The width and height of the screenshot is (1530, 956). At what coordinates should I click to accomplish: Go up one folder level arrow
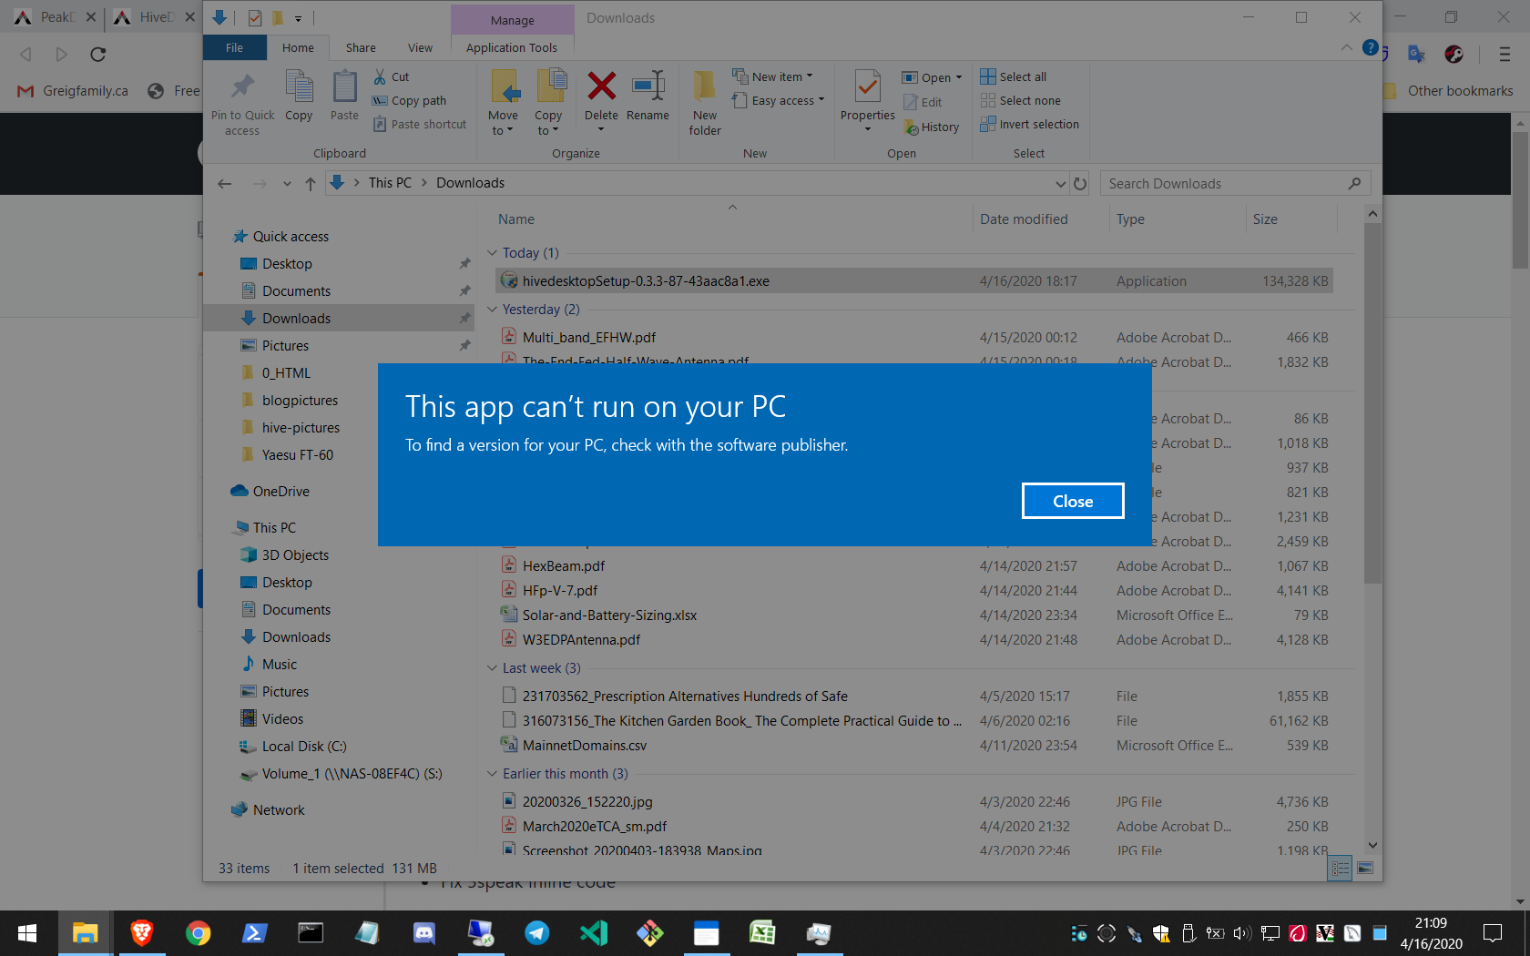coord(311,183)
